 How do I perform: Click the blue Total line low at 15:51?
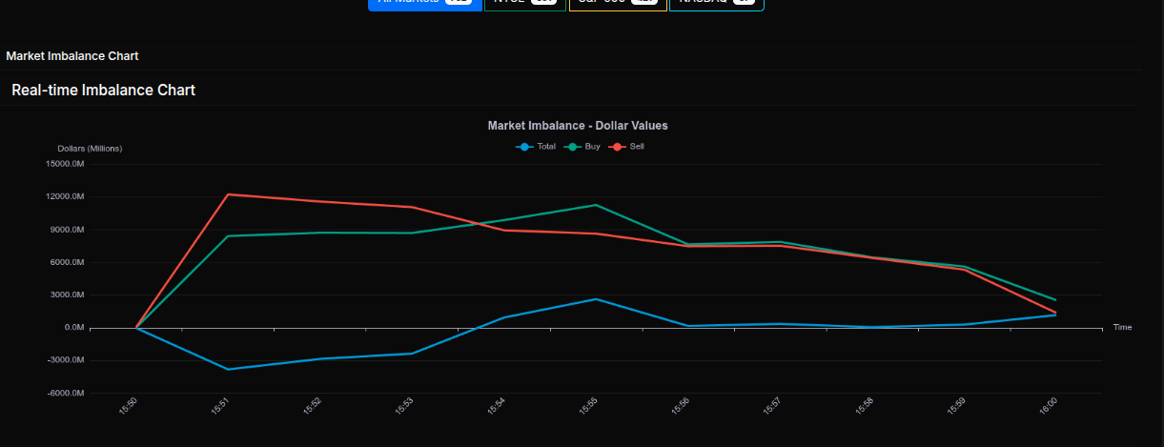(x=228, y=369)
